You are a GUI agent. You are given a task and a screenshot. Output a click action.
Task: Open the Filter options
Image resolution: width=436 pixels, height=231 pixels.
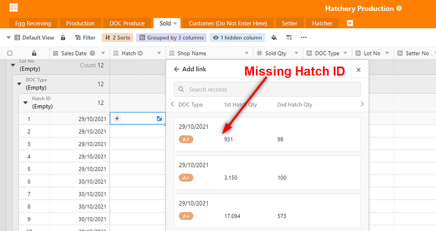85,37
